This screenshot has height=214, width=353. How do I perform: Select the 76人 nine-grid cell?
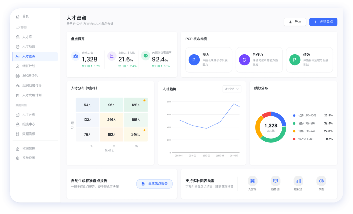(88, 135)
